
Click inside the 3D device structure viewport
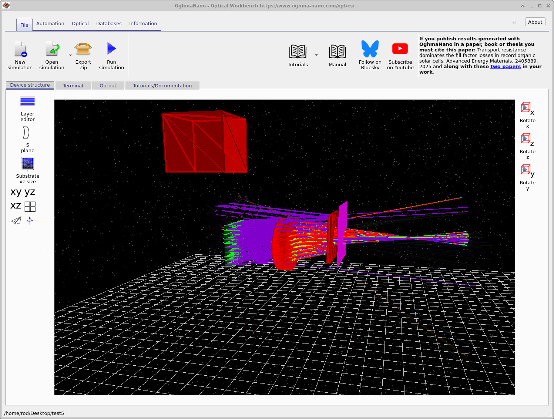285,244
